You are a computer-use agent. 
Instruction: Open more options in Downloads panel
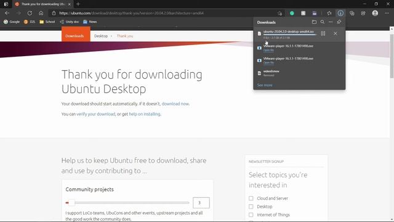pos(331,22)
